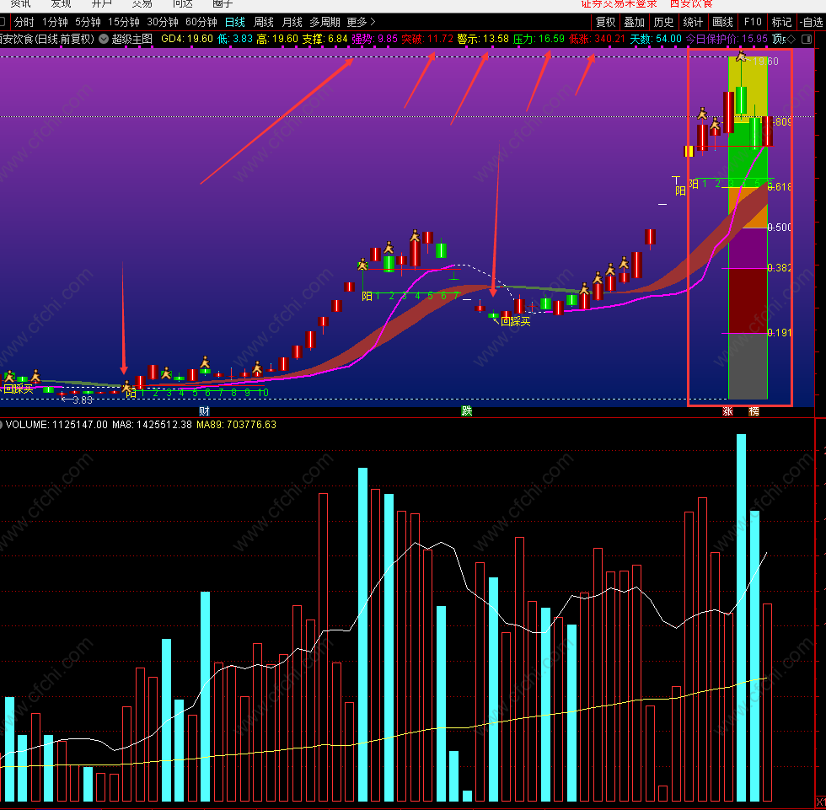Switch to the 分时 intraday tab
826x810 pixels.
[24, 22]
